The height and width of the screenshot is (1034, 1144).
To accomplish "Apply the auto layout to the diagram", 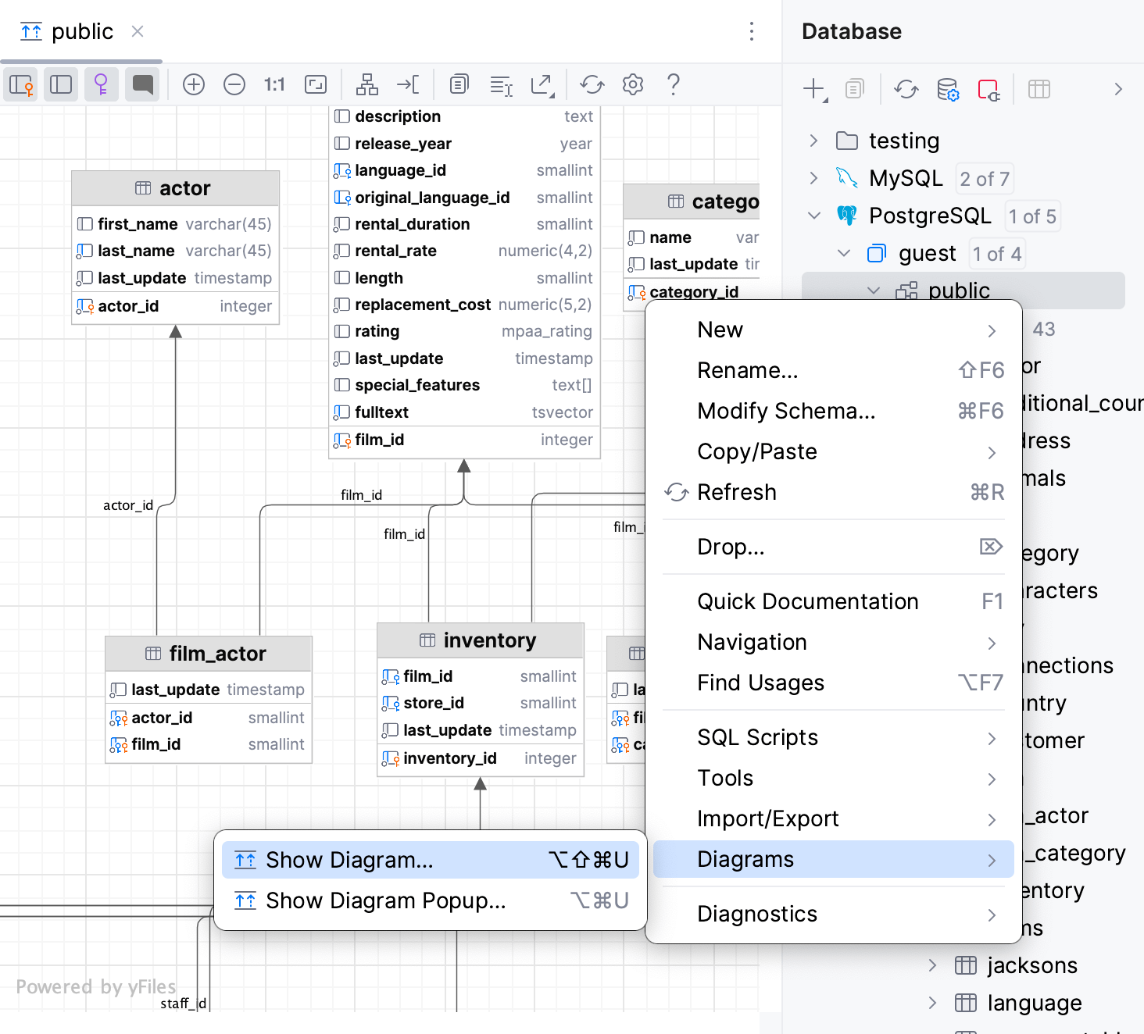I will click(367, 84).
